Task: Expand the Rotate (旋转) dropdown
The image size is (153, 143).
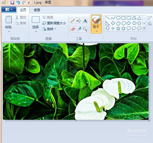Action: coord(55,29)
